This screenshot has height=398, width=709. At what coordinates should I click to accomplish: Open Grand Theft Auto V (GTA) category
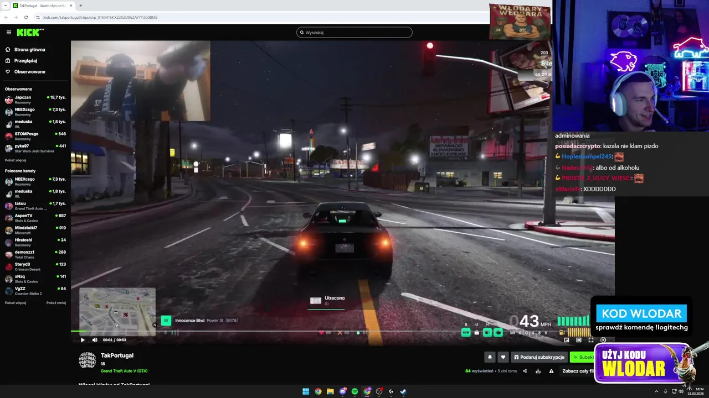click(x=124, y=371)
